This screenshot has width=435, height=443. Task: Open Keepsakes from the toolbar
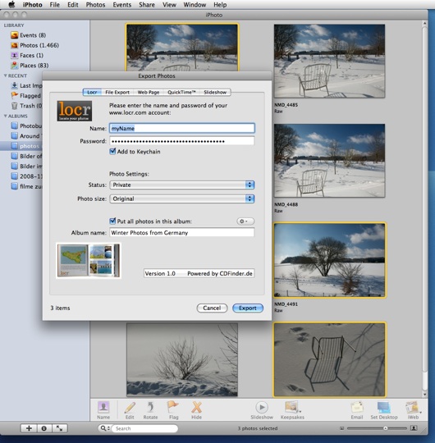(292, 408)
